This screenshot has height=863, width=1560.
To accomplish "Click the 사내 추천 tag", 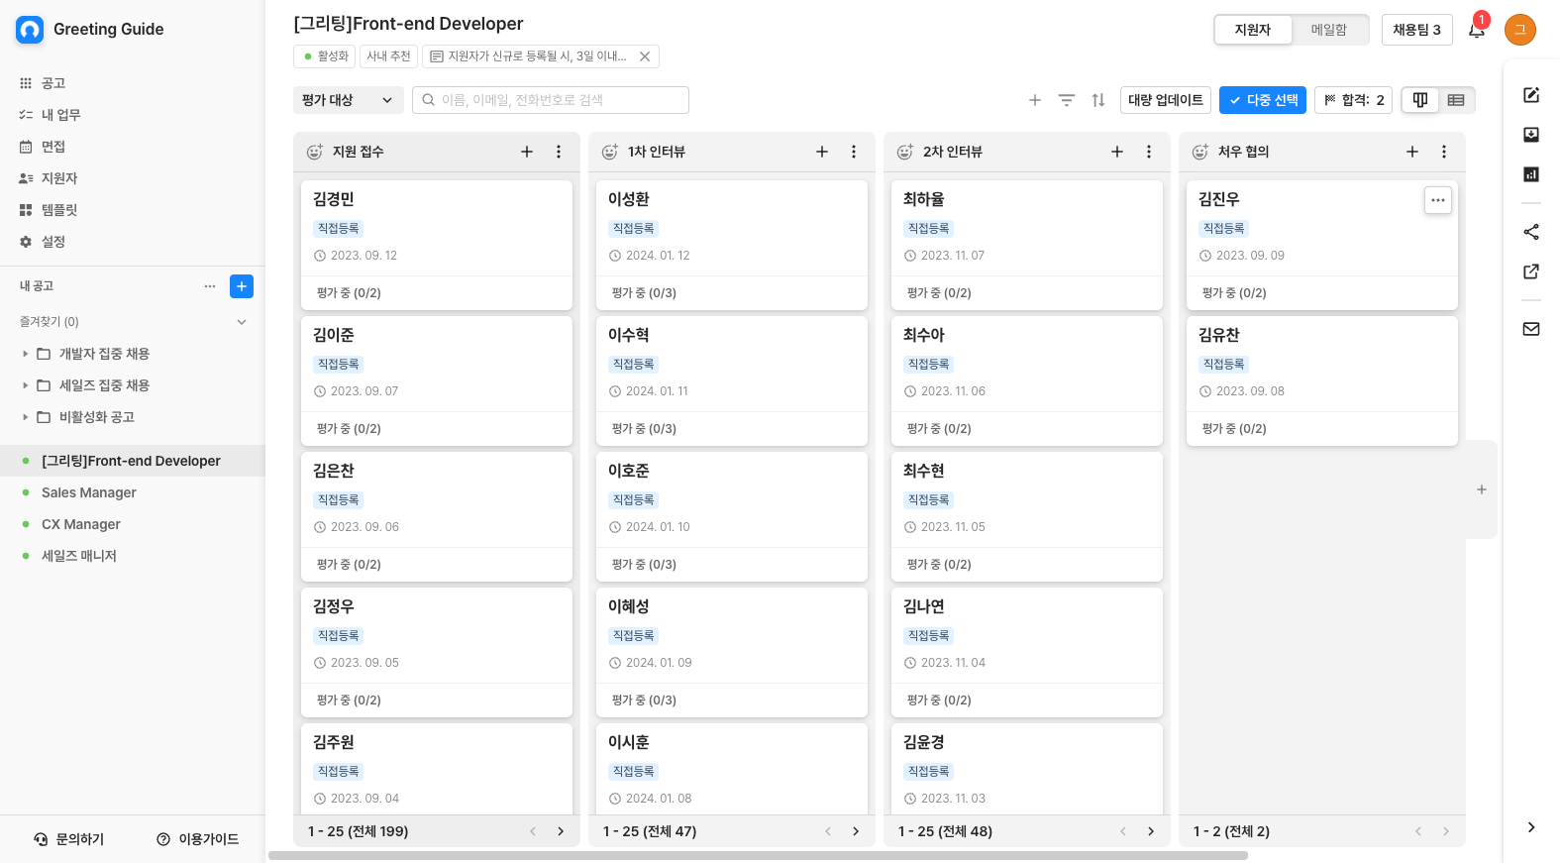I will (388, 56).
